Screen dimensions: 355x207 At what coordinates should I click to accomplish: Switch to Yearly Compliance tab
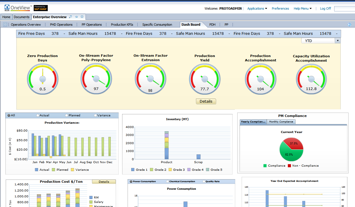(x=253, y=122)
